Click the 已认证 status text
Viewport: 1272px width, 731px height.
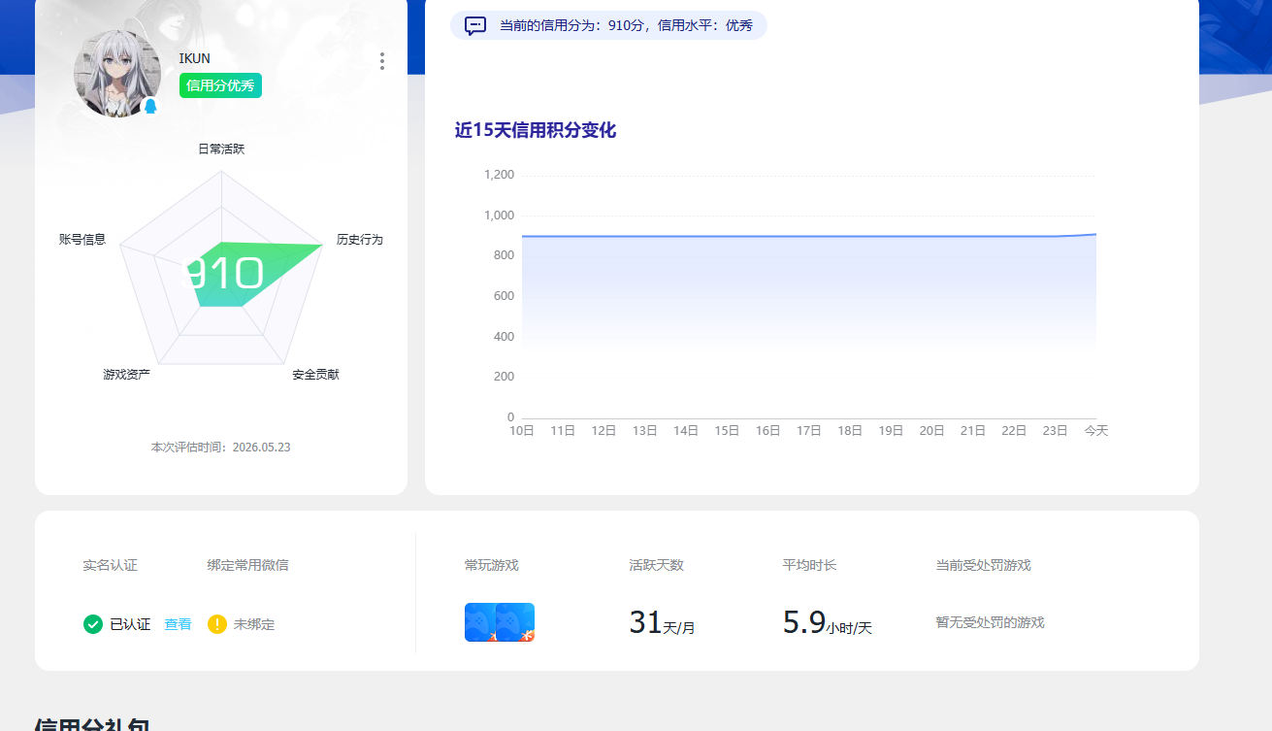(130, 624)
